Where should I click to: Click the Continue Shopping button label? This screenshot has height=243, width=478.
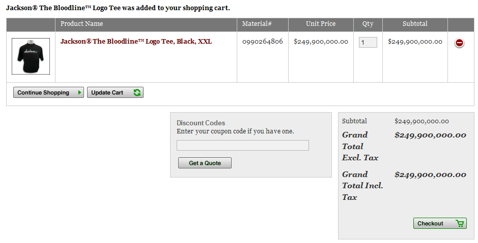[x=43, y=93]
